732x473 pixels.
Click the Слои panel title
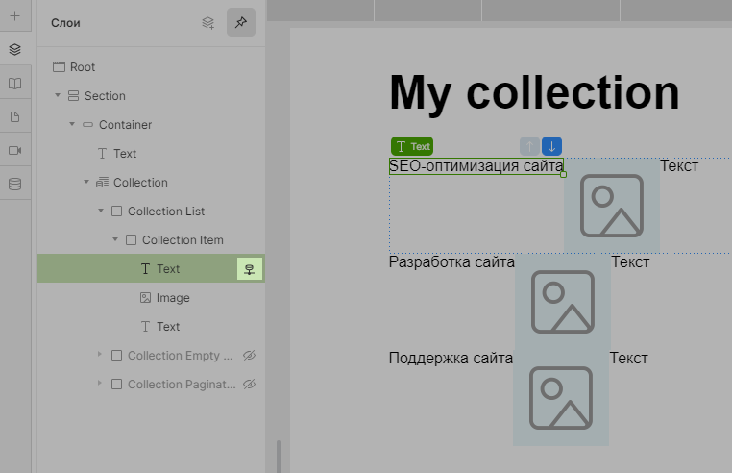coord(65,23)
